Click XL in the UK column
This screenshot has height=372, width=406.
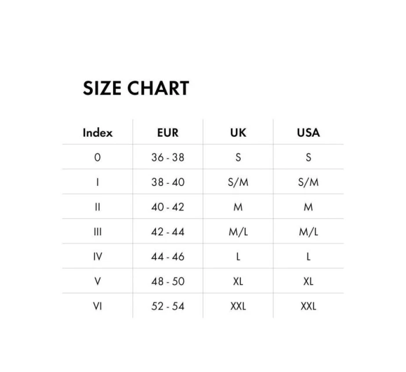tap(238, 282)
